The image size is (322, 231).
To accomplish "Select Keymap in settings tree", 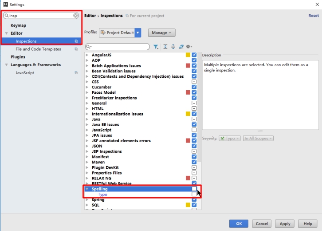I will pyautogui.click(x=18, y=25).
